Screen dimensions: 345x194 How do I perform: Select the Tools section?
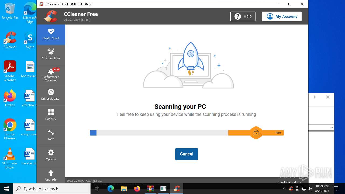pyautogui.click(x=51, y=135)
